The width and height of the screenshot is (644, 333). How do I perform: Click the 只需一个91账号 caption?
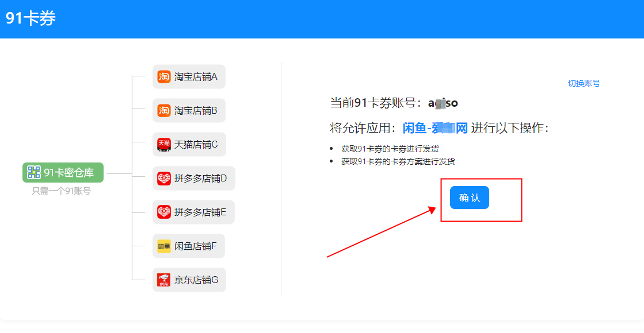[62, 191]
